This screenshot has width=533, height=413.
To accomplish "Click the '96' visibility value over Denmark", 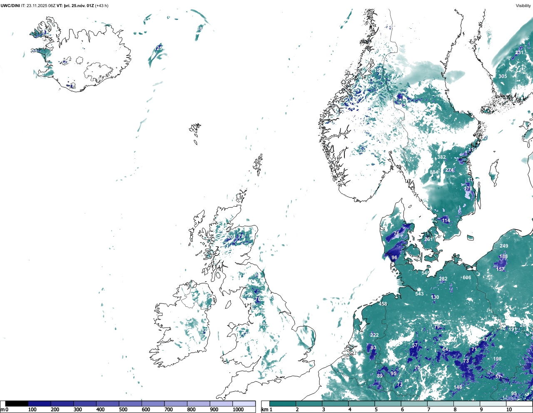I will click(394, 258).
